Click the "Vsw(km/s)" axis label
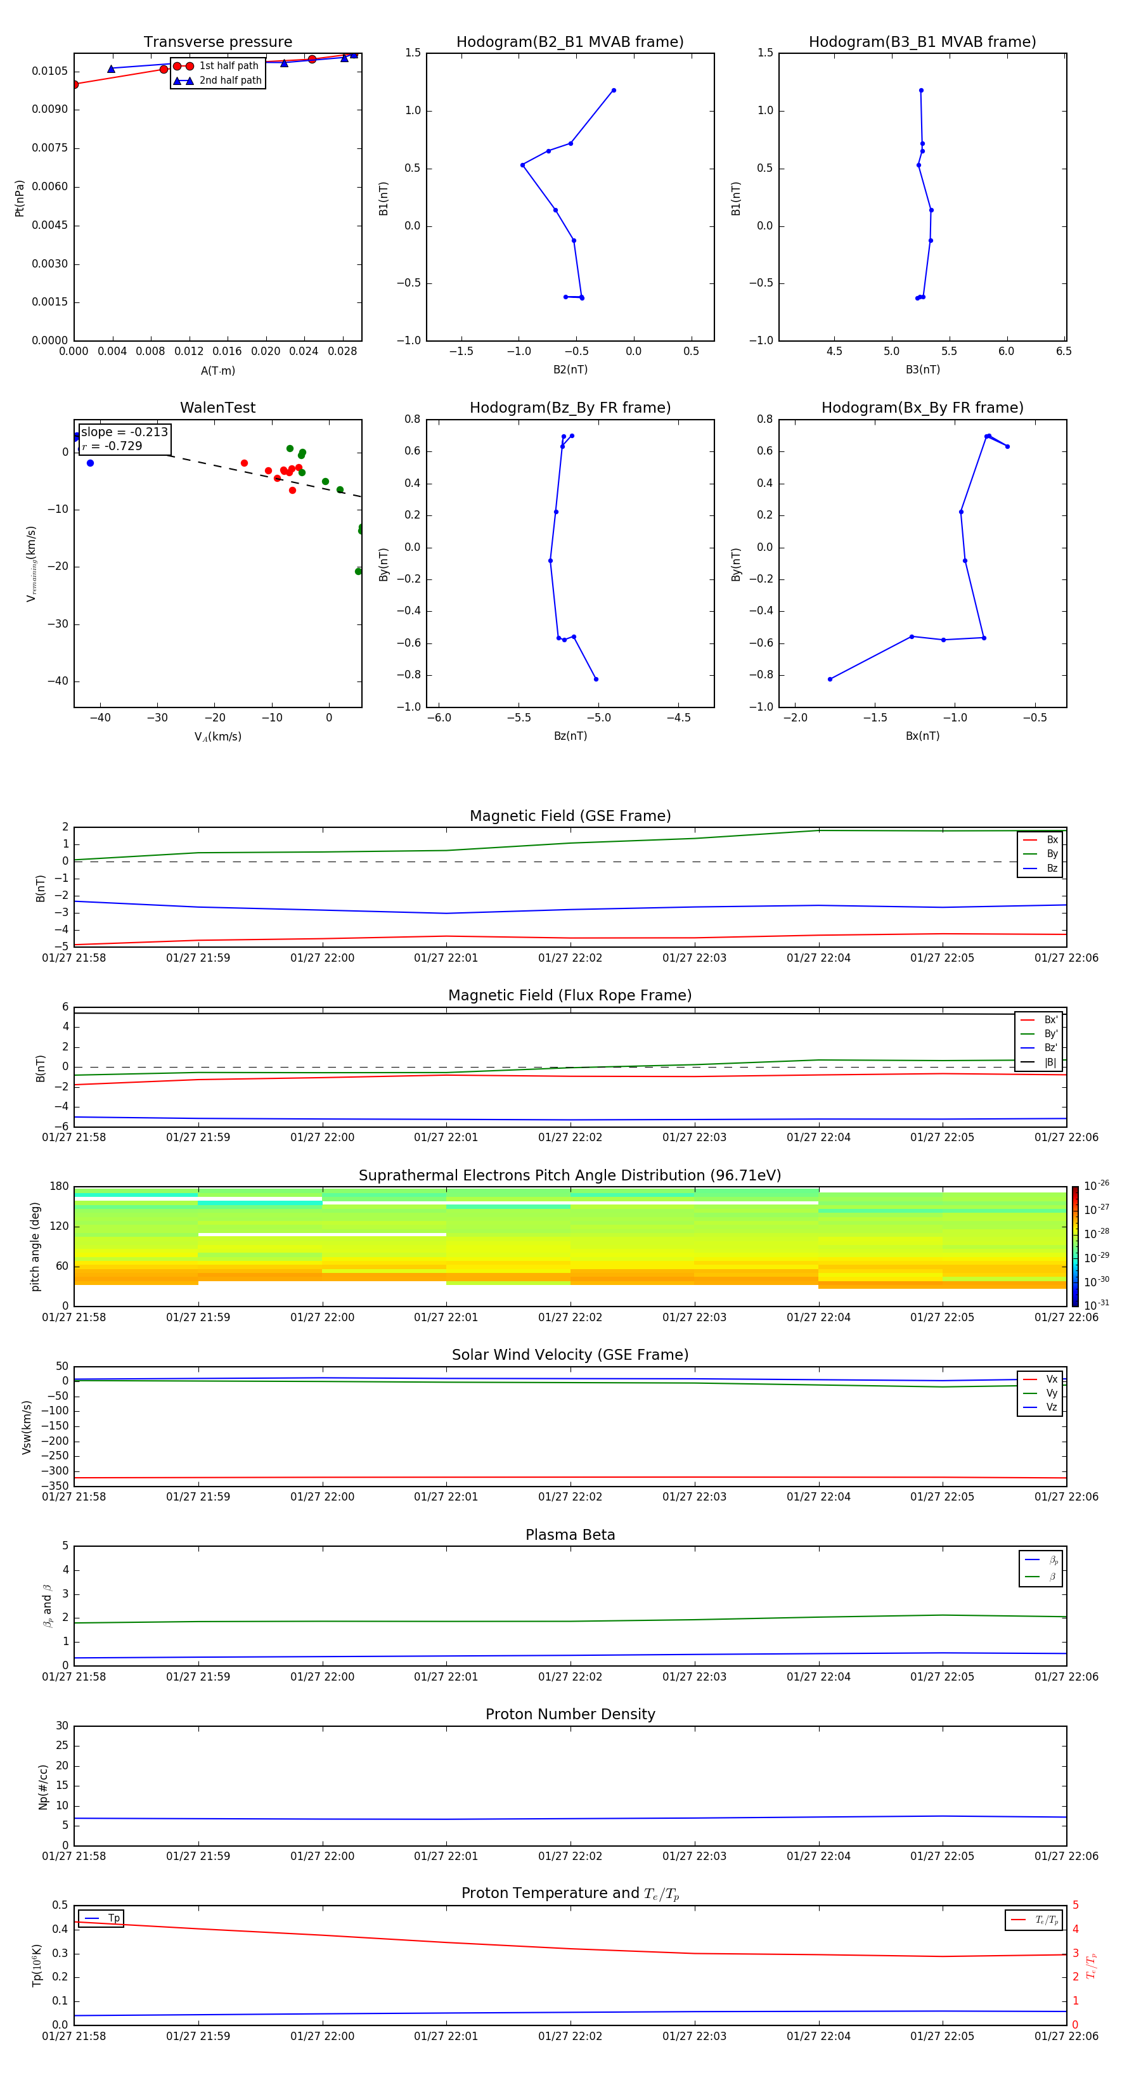 (26, 1426)
